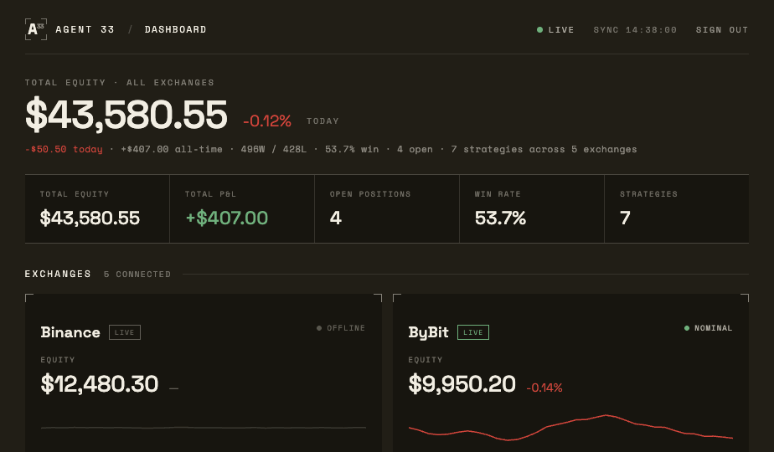Click the Binance equity $12,480.30 value
The width and height of the screenshot is (774, 452).
100,384
